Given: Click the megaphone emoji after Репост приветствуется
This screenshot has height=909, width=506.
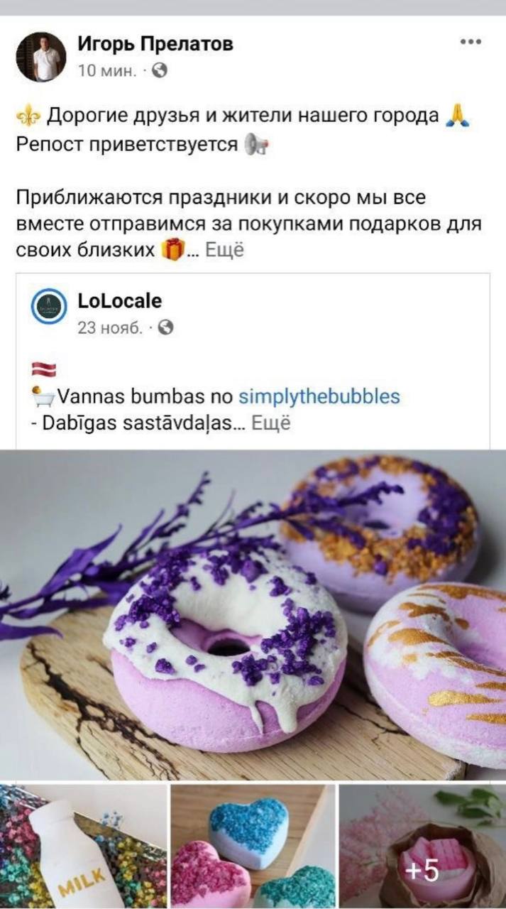Looking at the screenshot, I should (x=254, y=145).
